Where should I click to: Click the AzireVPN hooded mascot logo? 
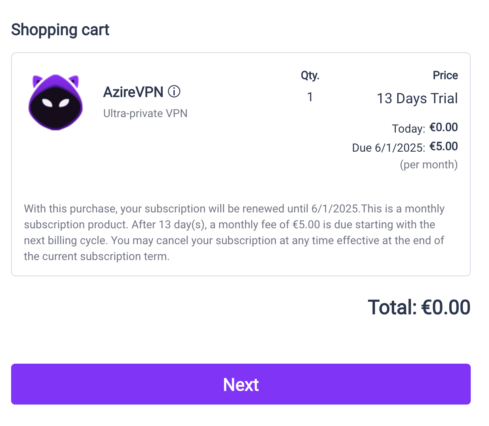56,102
